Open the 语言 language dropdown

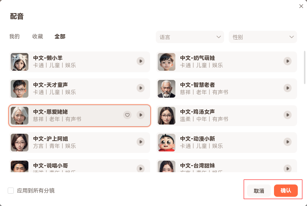point(190,37)
